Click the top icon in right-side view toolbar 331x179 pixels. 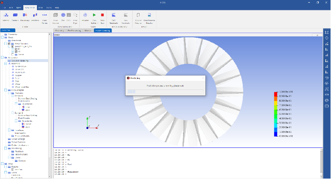click(x=327, y=32)
